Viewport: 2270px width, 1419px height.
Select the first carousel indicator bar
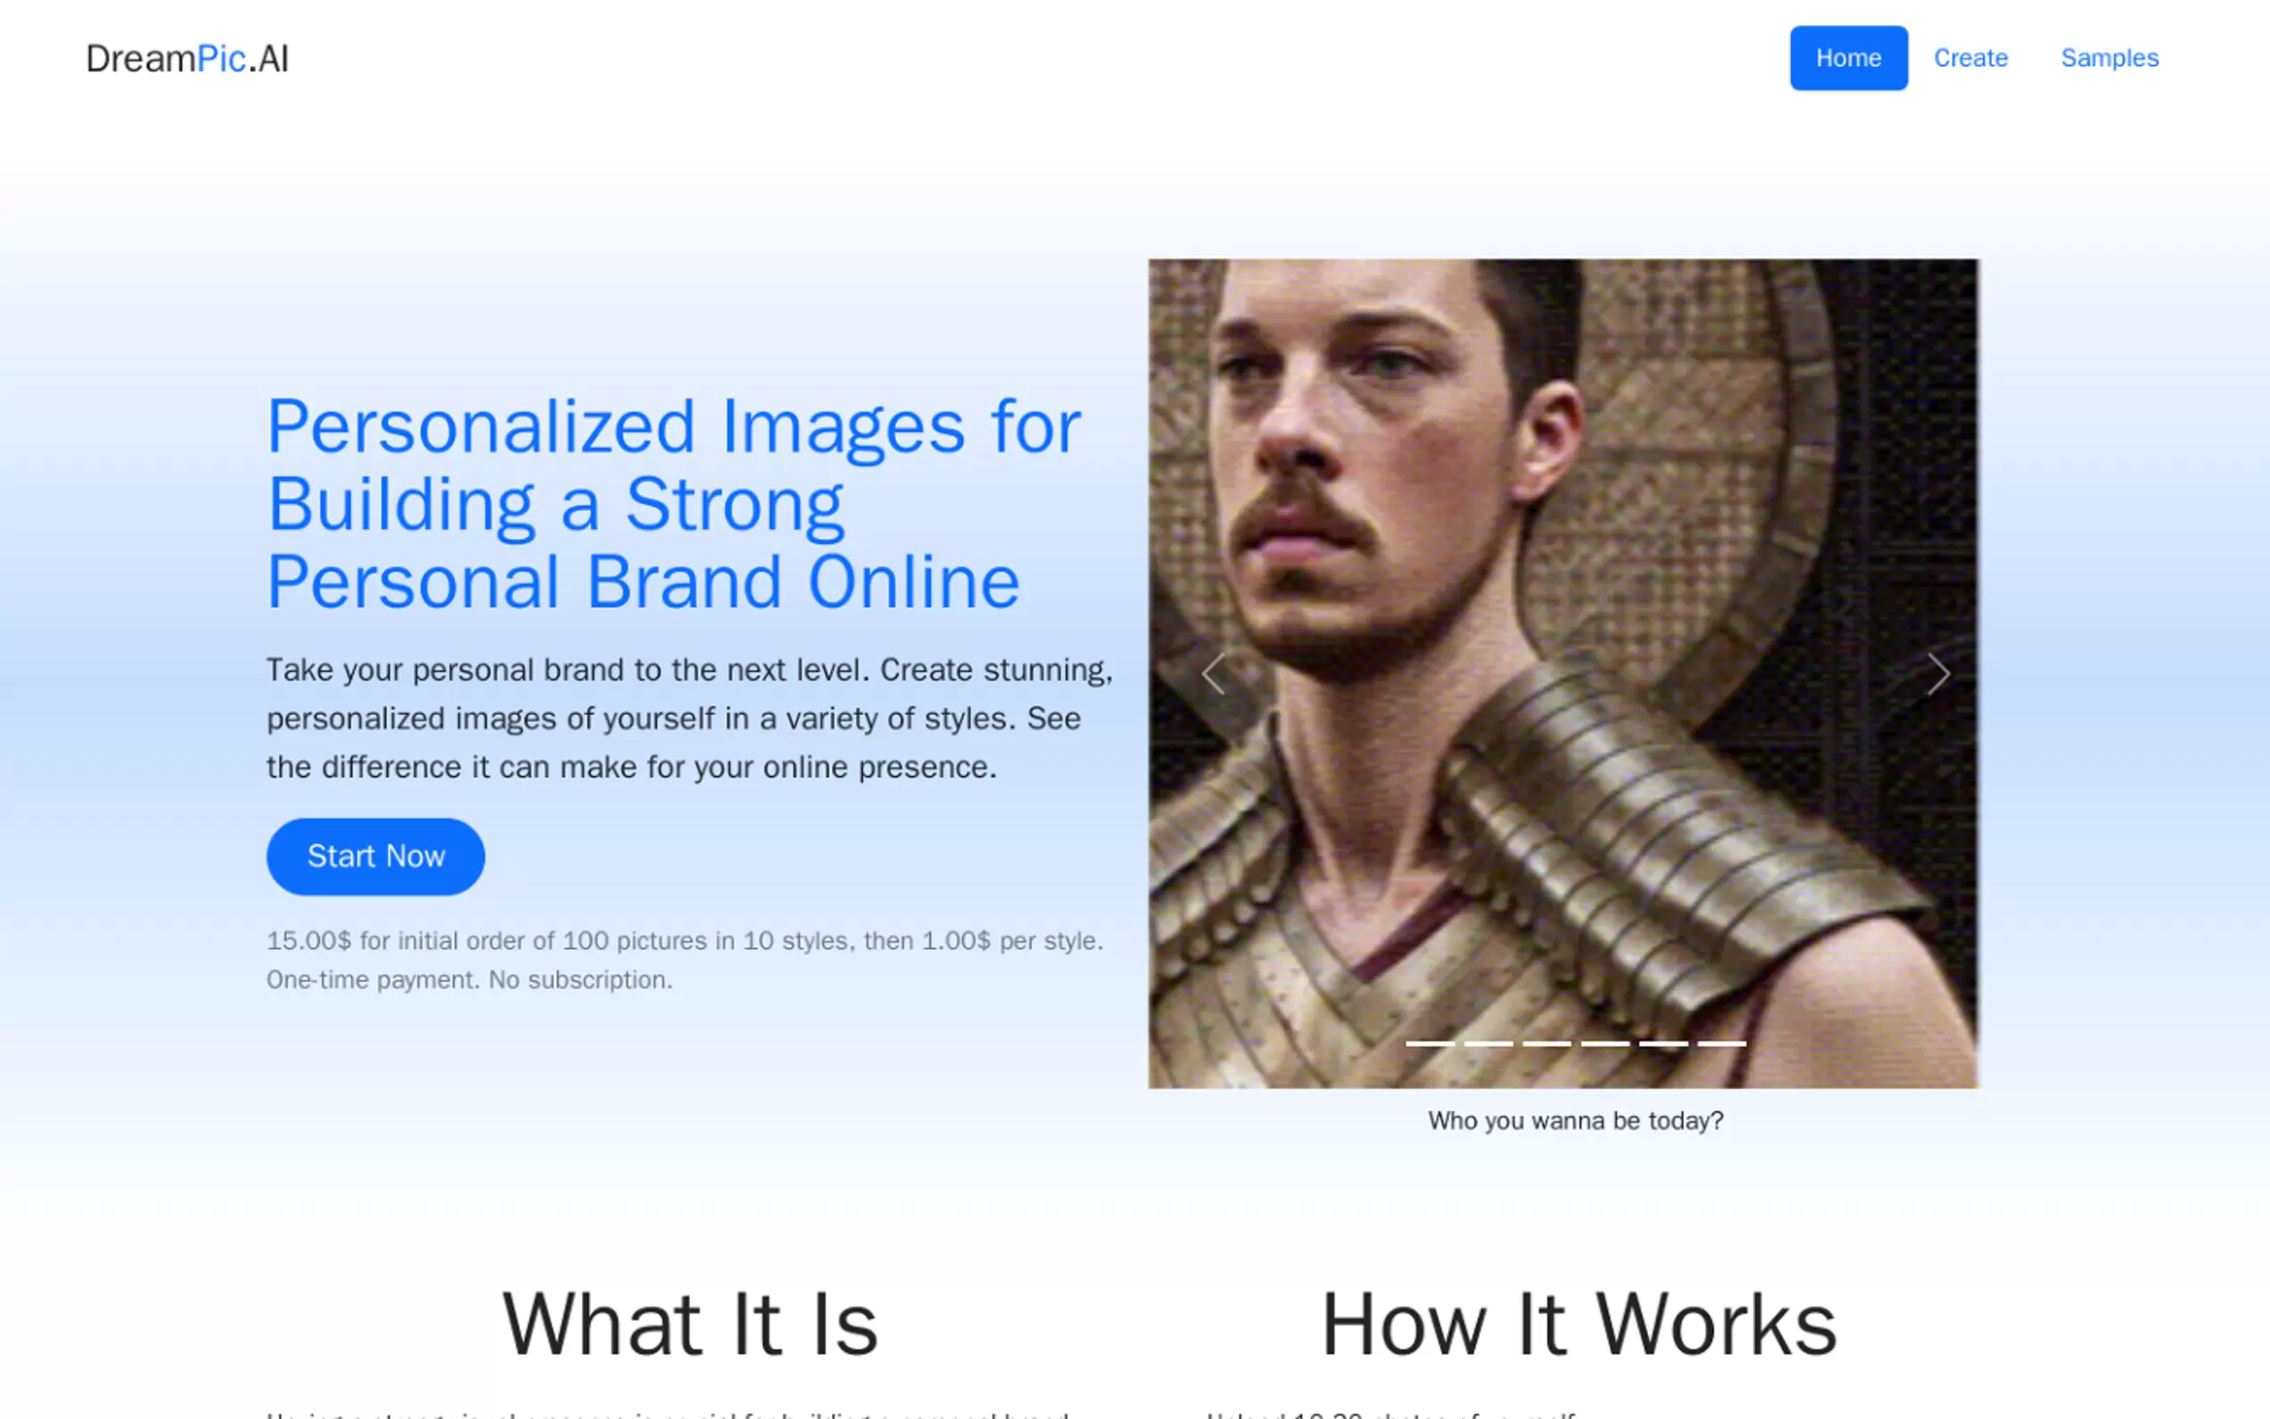(x=1430, y=1043)
